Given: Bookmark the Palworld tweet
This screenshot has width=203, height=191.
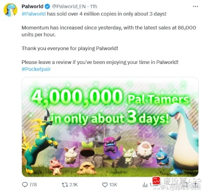Looking at the screenshot, I should 184,185.
